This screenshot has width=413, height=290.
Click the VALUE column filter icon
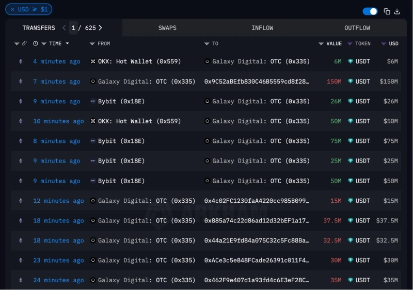pos(321,44)
